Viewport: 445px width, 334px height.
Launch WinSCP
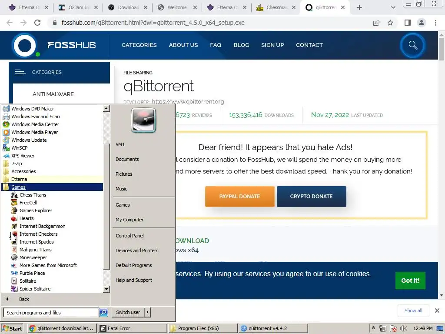point(19,148)
